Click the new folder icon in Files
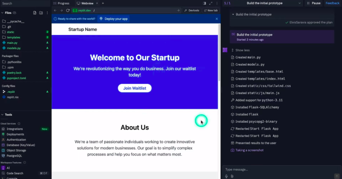The width and height of the screenshot is (342, 179). (x=41, y=13)
